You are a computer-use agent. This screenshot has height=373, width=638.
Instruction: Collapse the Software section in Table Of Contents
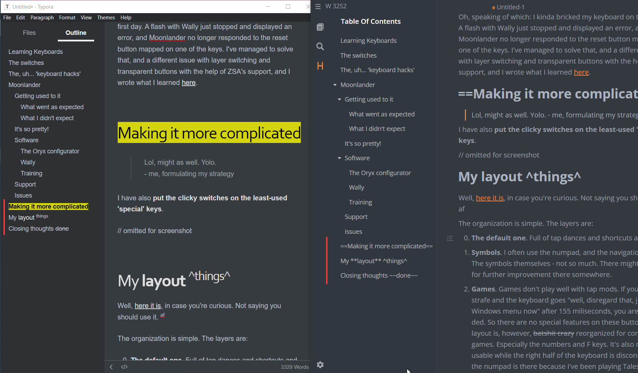coord(339,158)
